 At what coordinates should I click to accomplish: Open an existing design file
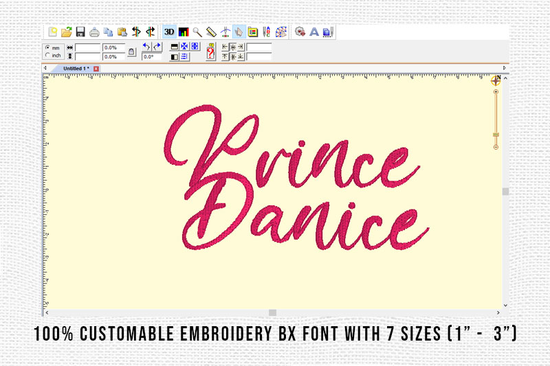tap(66, 32)
